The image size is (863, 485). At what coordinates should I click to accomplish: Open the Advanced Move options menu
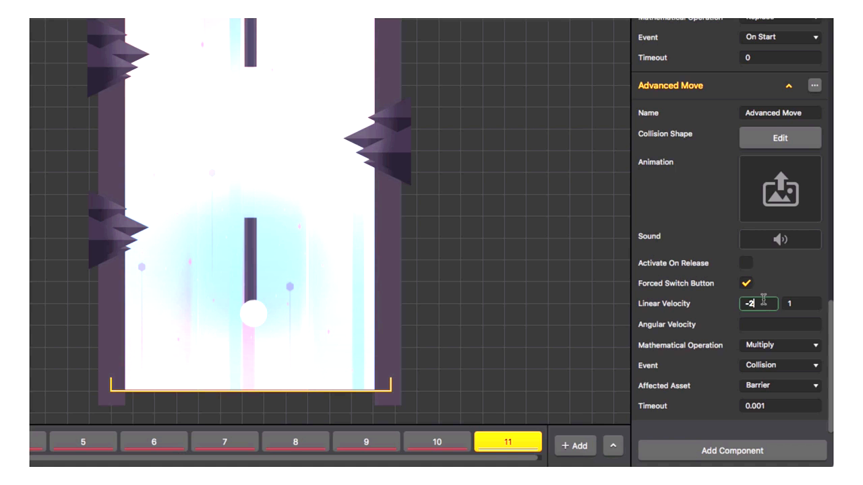click(814, 86)
